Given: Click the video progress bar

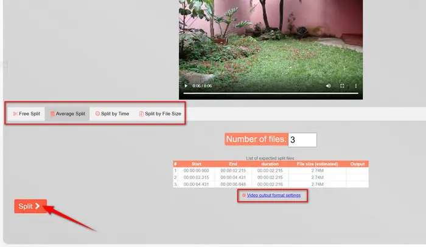Looking at the screenshot, I should (270, 93).
